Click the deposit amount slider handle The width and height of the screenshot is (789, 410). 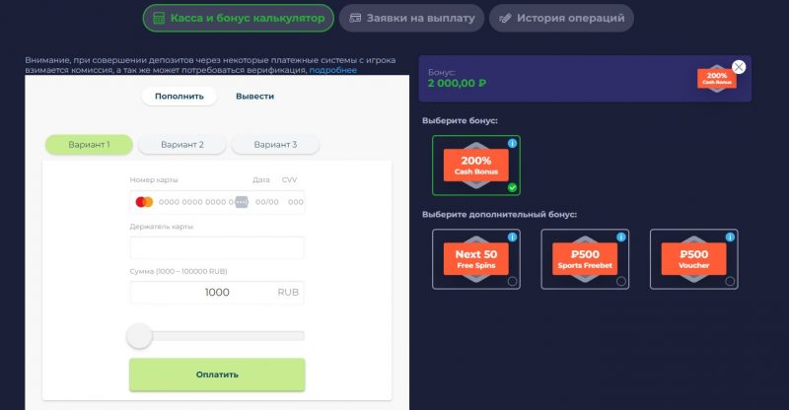click(x=140, y=336)
